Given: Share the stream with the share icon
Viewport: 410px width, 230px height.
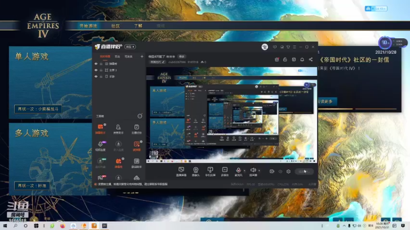Looking at the screenshot, I should point(311,59).
